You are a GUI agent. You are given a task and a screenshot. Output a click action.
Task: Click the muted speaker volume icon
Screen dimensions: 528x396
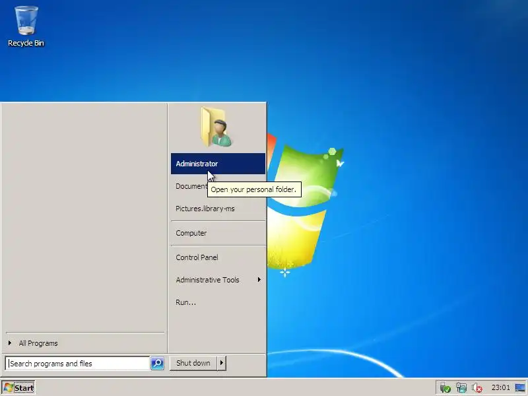pyautogui.click(x=477, y=388)
